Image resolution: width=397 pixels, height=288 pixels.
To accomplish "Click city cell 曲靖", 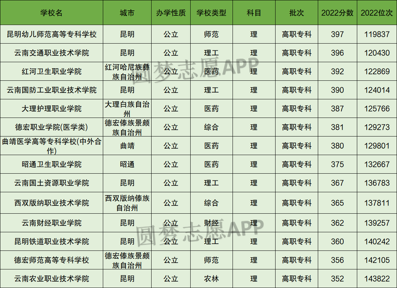I will point(127,146).
